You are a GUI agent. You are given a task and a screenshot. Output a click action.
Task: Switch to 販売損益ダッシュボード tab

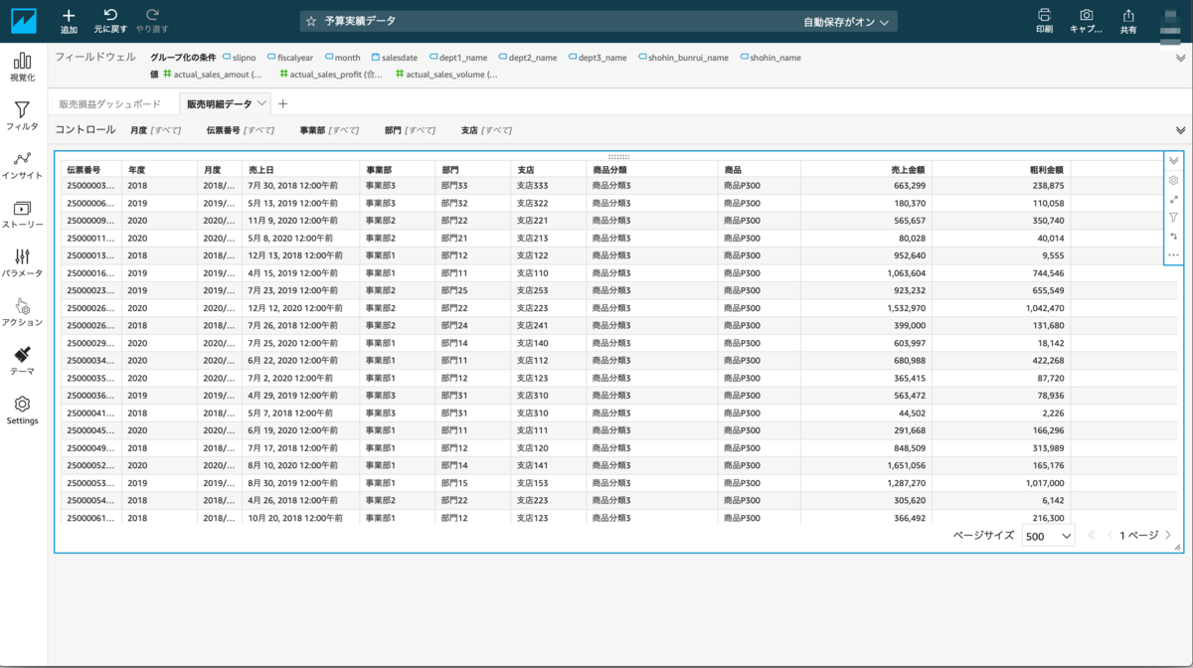tap(109, 103)
